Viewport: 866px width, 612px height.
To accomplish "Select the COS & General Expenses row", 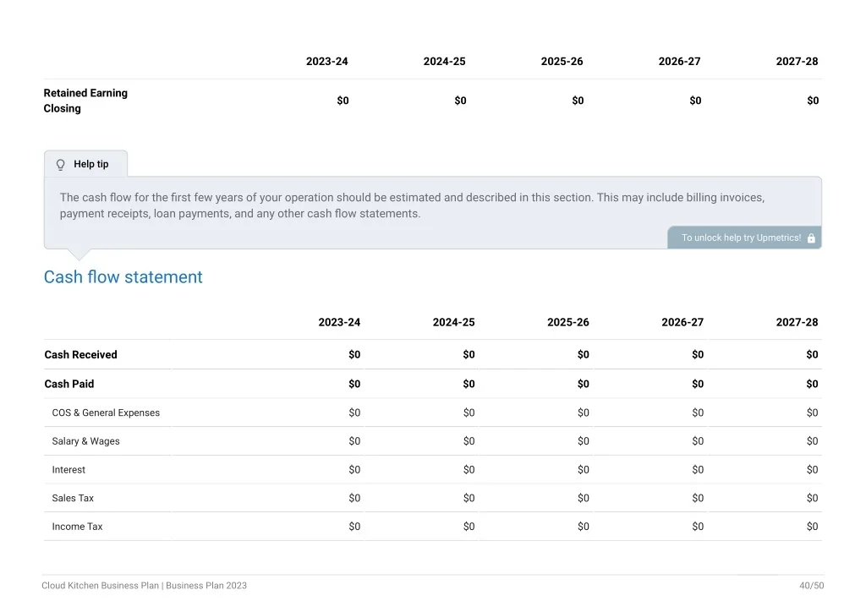I will click(x=433, y=413).
